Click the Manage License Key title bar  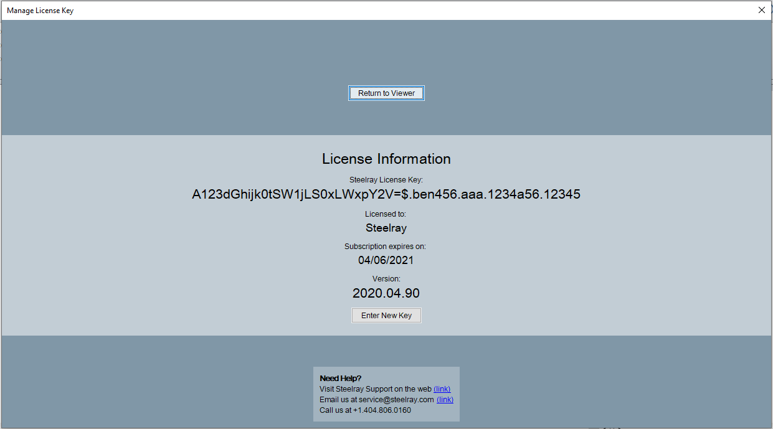click(x=374, y=10)
